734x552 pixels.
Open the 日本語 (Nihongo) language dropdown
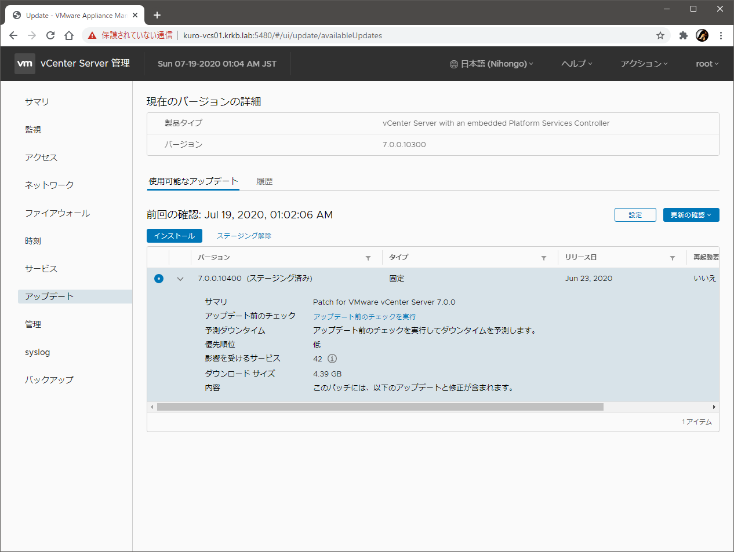pyautogui.click(x=492, y=64)
